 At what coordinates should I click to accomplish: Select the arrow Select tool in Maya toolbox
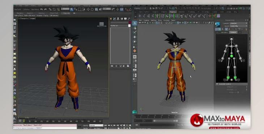pyautogui.click(x=135, y=23)
